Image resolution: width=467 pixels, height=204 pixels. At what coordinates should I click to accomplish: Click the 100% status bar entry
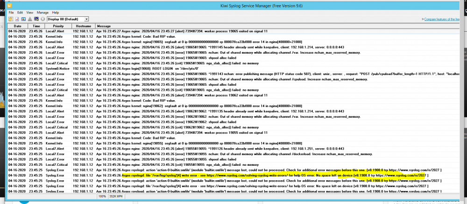pos(102,196)
